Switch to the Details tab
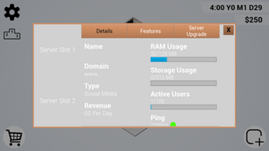269x151 pixels. [x=104, y=31]
